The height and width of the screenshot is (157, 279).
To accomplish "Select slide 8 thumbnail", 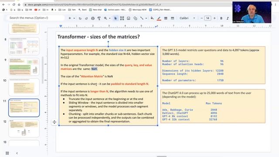I will pyautogui.click(x=24, y=46).
